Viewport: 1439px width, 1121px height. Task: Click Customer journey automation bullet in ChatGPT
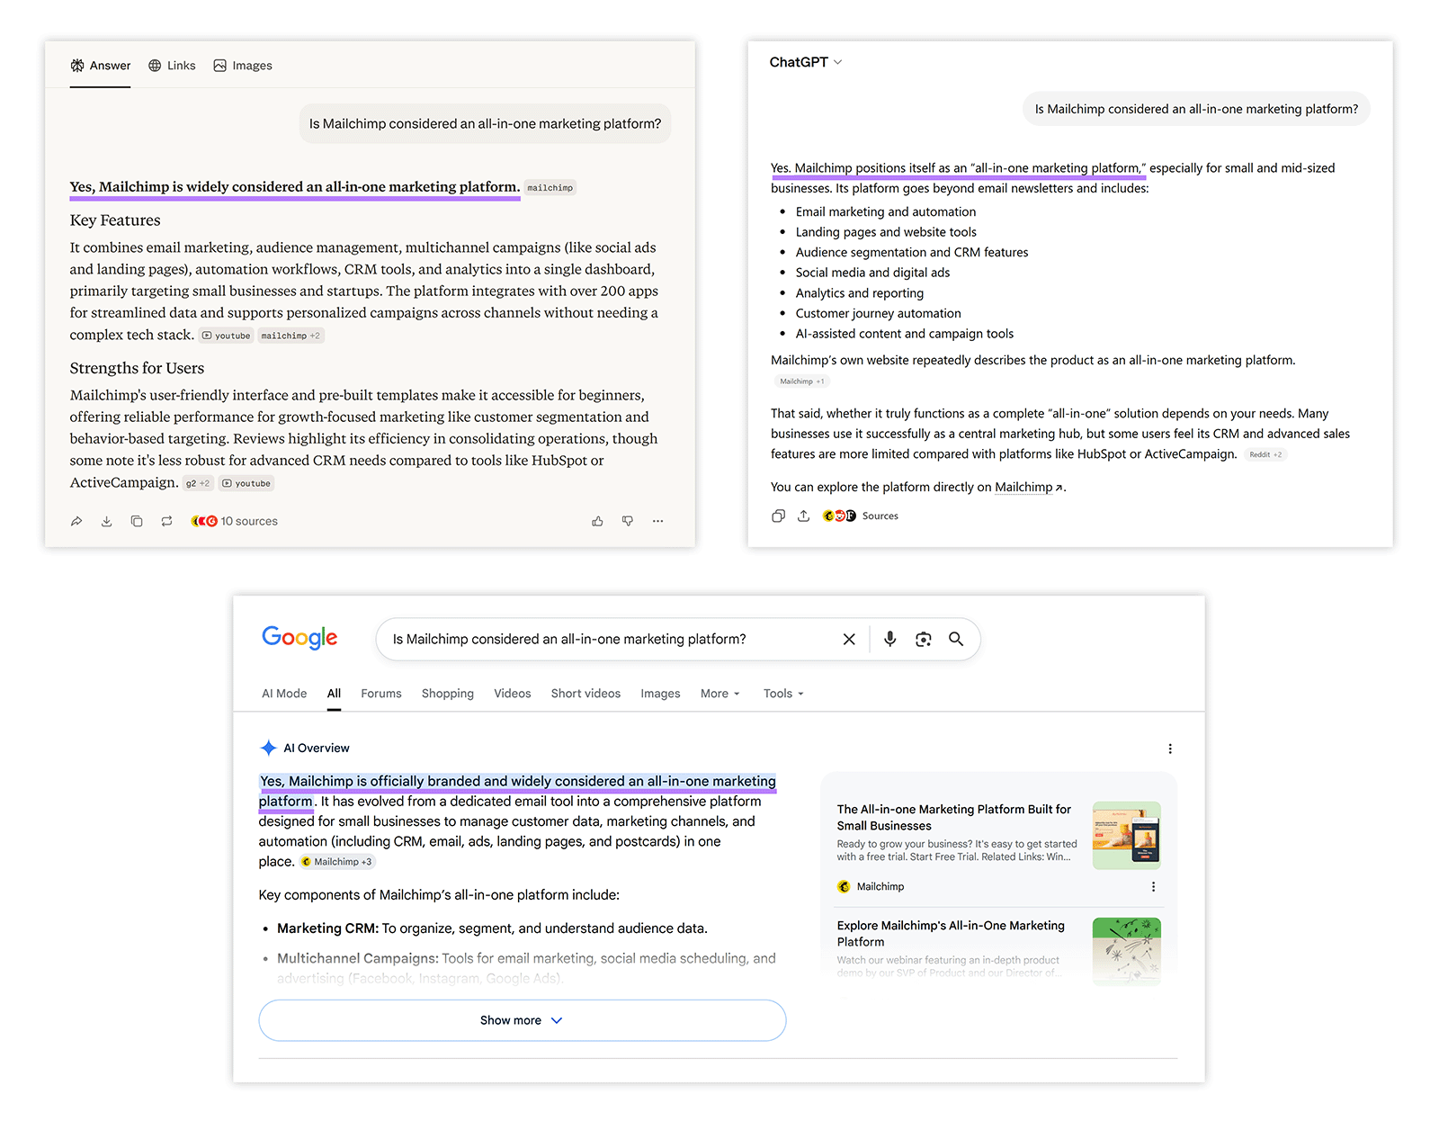pos(878,313)
